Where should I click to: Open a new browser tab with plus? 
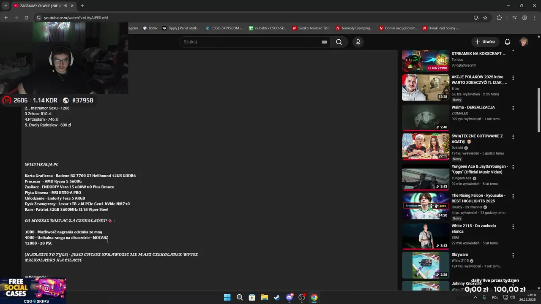pos(82,5)
